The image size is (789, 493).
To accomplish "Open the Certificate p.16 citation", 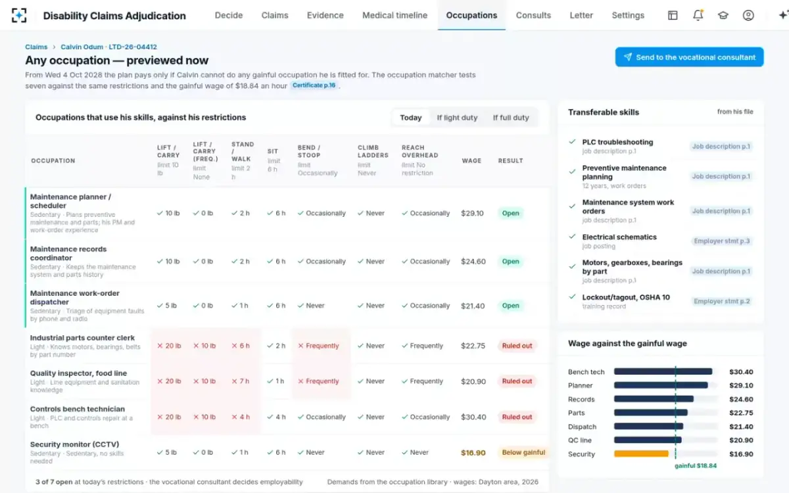I will (x=314, y=85).
